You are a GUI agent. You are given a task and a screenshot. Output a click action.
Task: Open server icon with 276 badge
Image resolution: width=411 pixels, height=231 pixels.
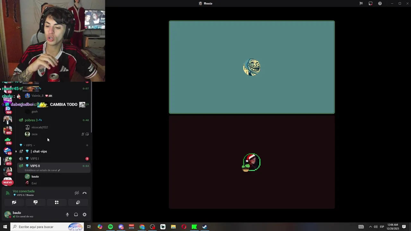pos(8,141)
